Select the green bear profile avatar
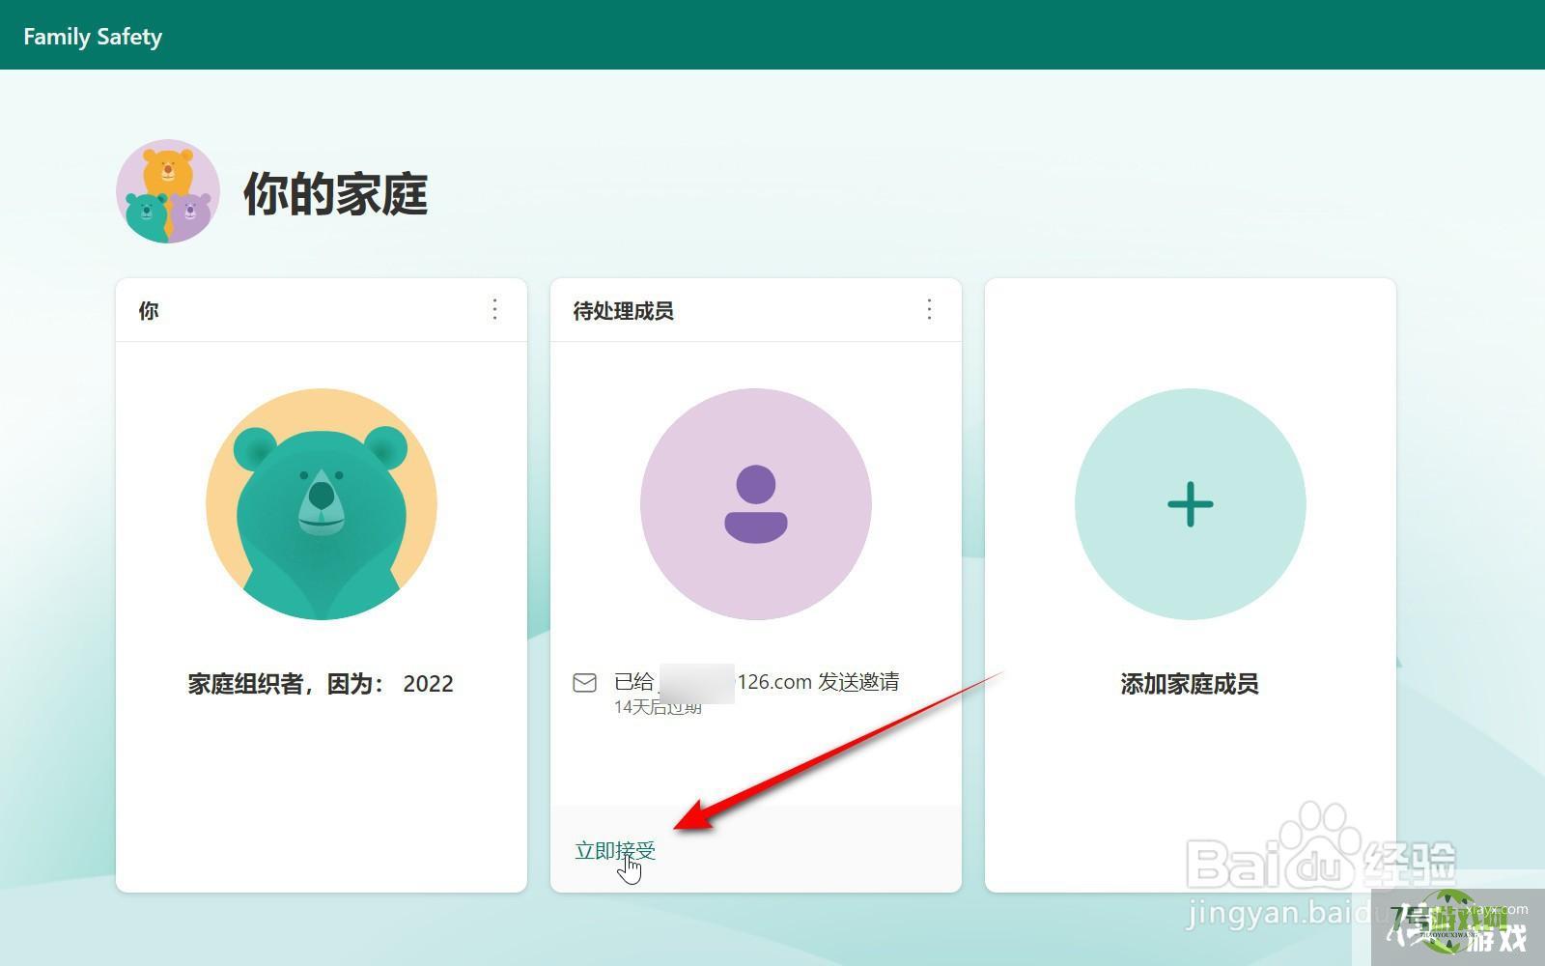Image resolution: width=1545 pixels, height=966 pixels. [322, 504]
